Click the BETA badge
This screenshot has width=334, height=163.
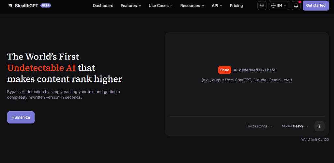(46, 6)
